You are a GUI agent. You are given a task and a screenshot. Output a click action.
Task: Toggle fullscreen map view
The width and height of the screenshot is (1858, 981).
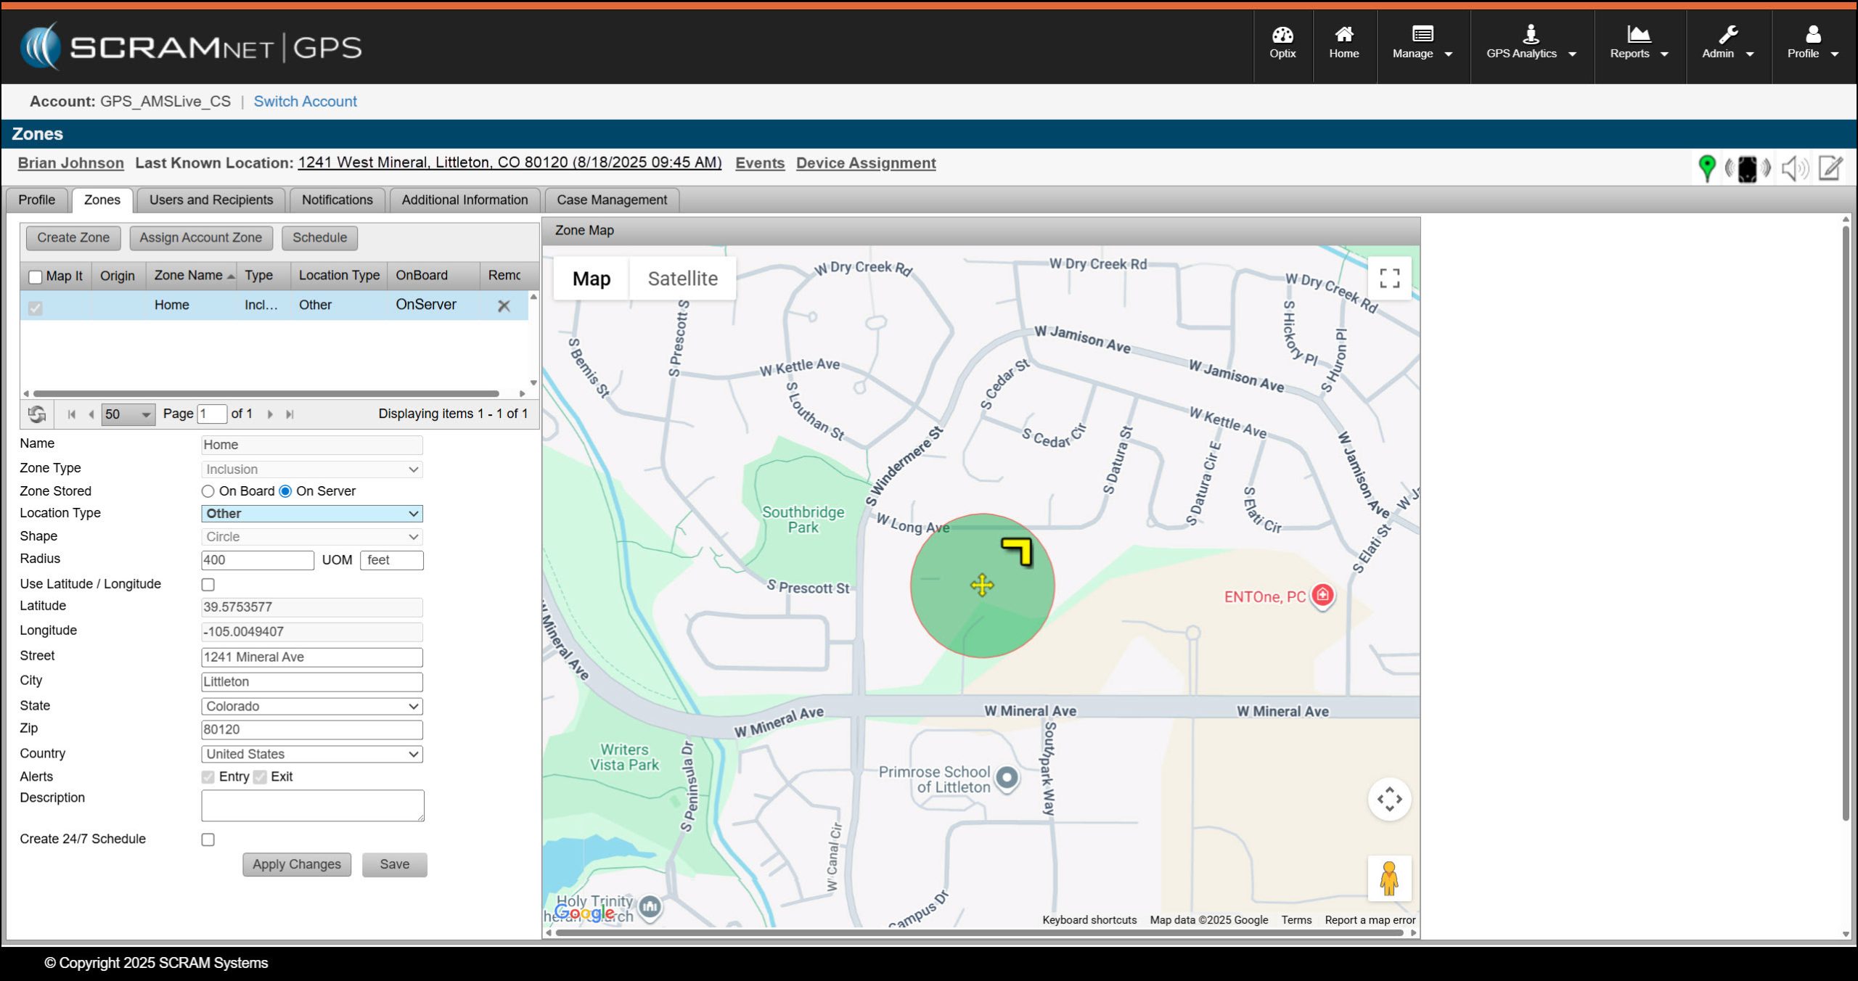1389,278
